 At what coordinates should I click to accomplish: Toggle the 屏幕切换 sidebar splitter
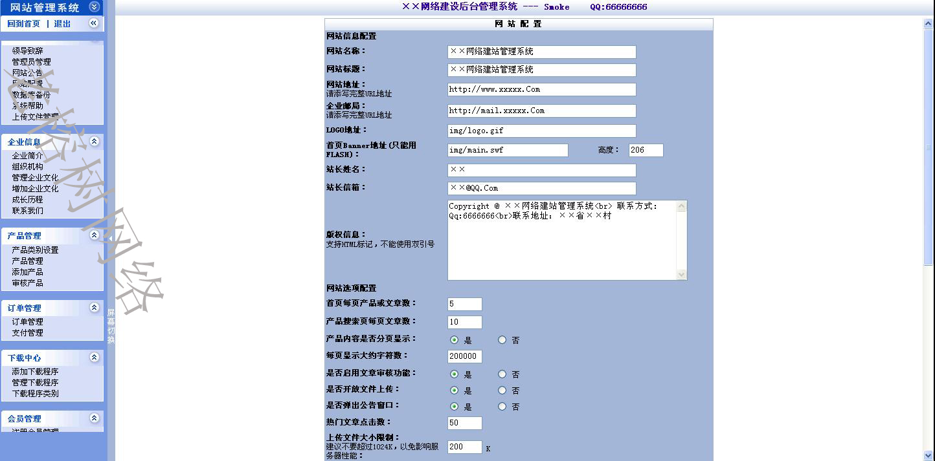point(111,327)
